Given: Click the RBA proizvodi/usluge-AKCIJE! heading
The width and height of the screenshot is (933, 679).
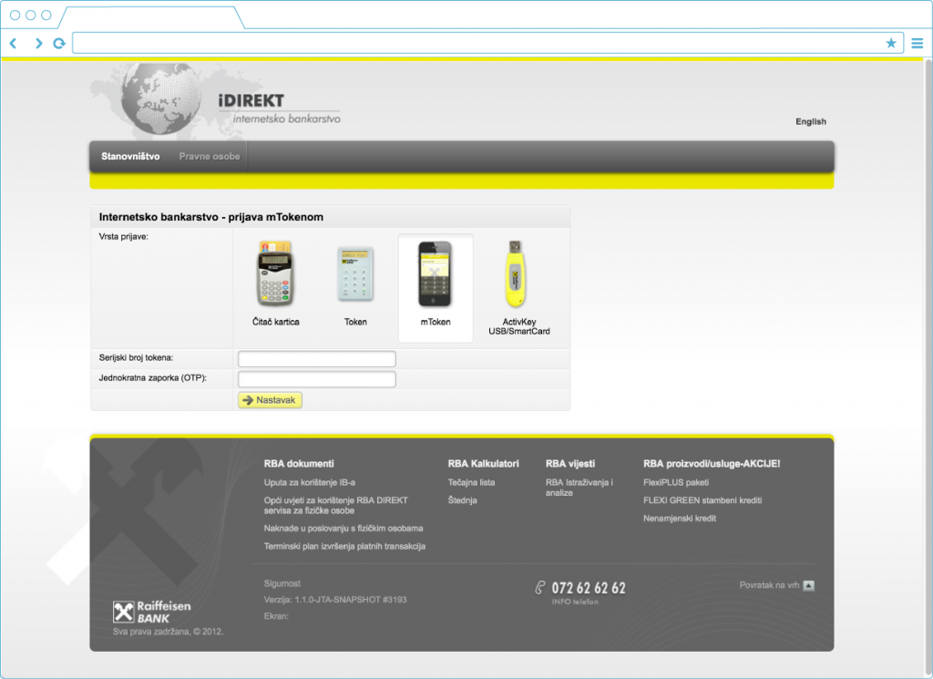Looking at the screenshot, I should (711, 464).
